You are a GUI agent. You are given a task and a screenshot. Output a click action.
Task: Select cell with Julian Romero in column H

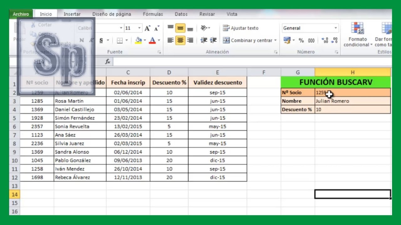tap(353, 101)
